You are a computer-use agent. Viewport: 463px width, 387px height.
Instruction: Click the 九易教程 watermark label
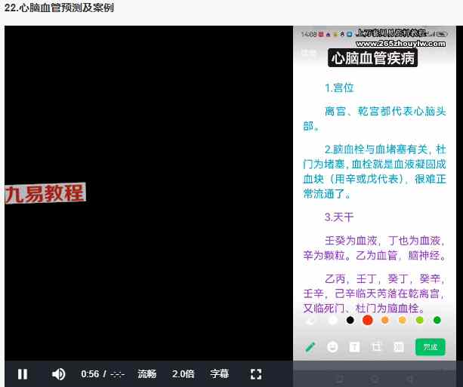(45, 193)
